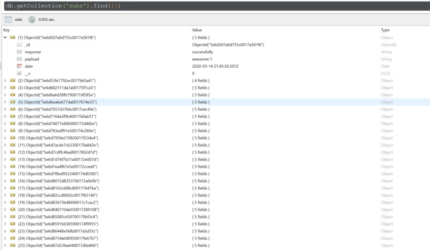Screen dimensions: 430x250
Task: Expand document (12) chevron
Action: [5, 152]
